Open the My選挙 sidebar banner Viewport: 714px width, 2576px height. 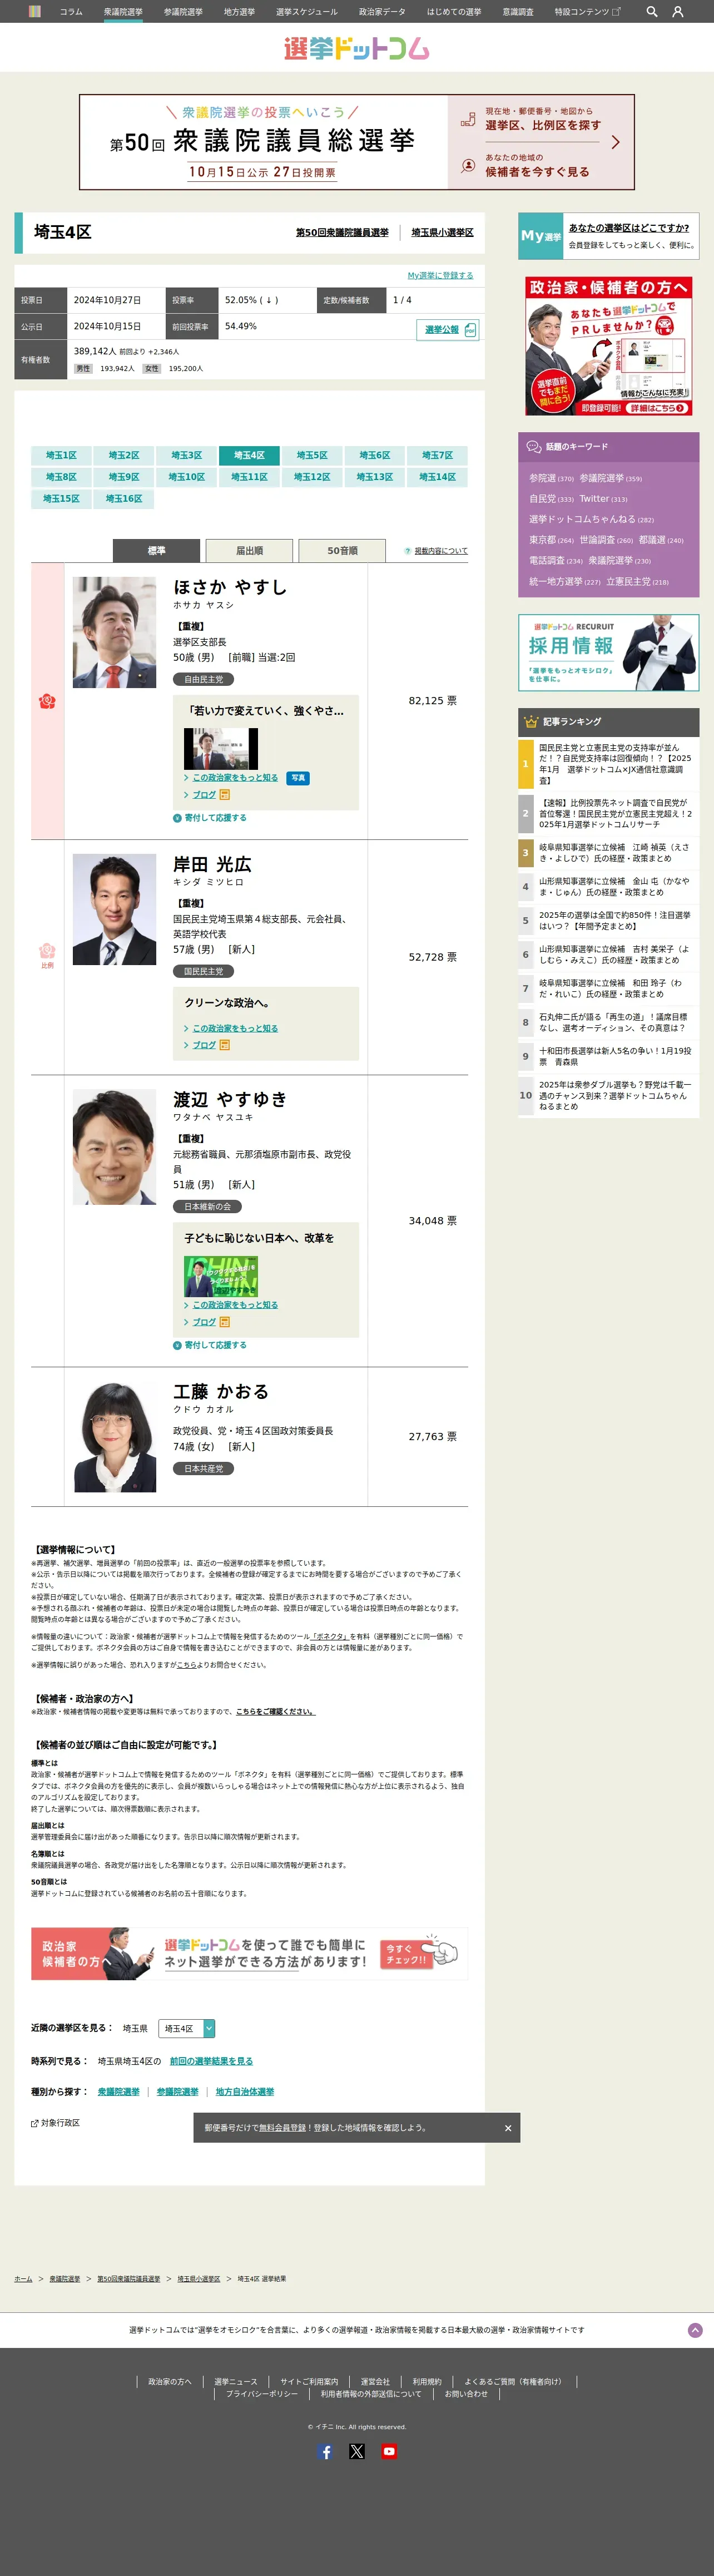click(x=608, y=236)
